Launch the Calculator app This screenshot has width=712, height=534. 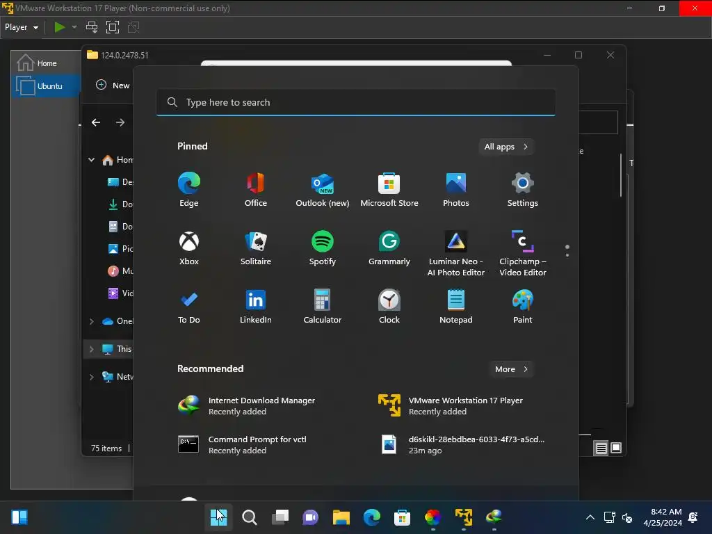tap(323, 307)
